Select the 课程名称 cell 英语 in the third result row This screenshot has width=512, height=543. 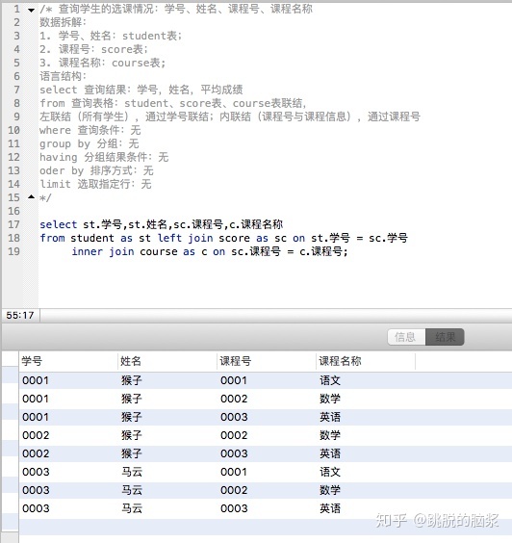pos(330,417)
